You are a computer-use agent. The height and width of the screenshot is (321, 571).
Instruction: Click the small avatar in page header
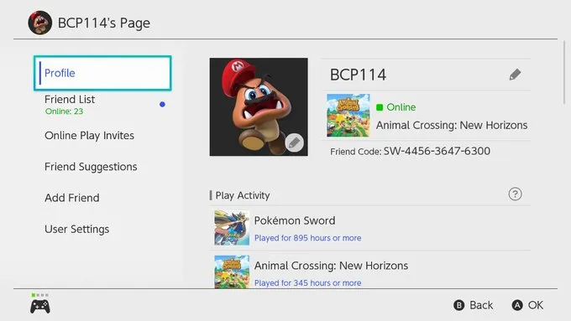tap(40, 23)
